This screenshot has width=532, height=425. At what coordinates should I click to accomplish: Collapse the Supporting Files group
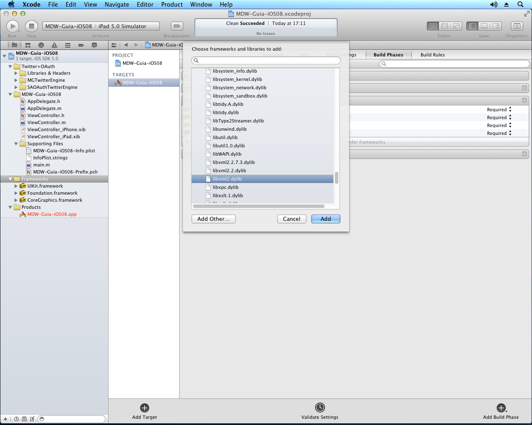pyautogui.click(x=16, y=144)
